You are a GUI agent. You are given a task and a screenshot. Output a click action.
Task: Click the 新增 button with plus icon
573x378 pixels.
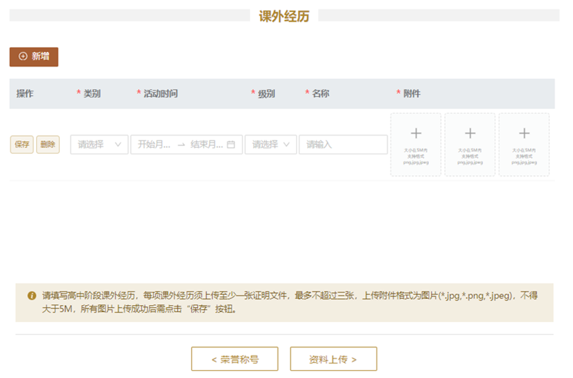tap(34, 57)
